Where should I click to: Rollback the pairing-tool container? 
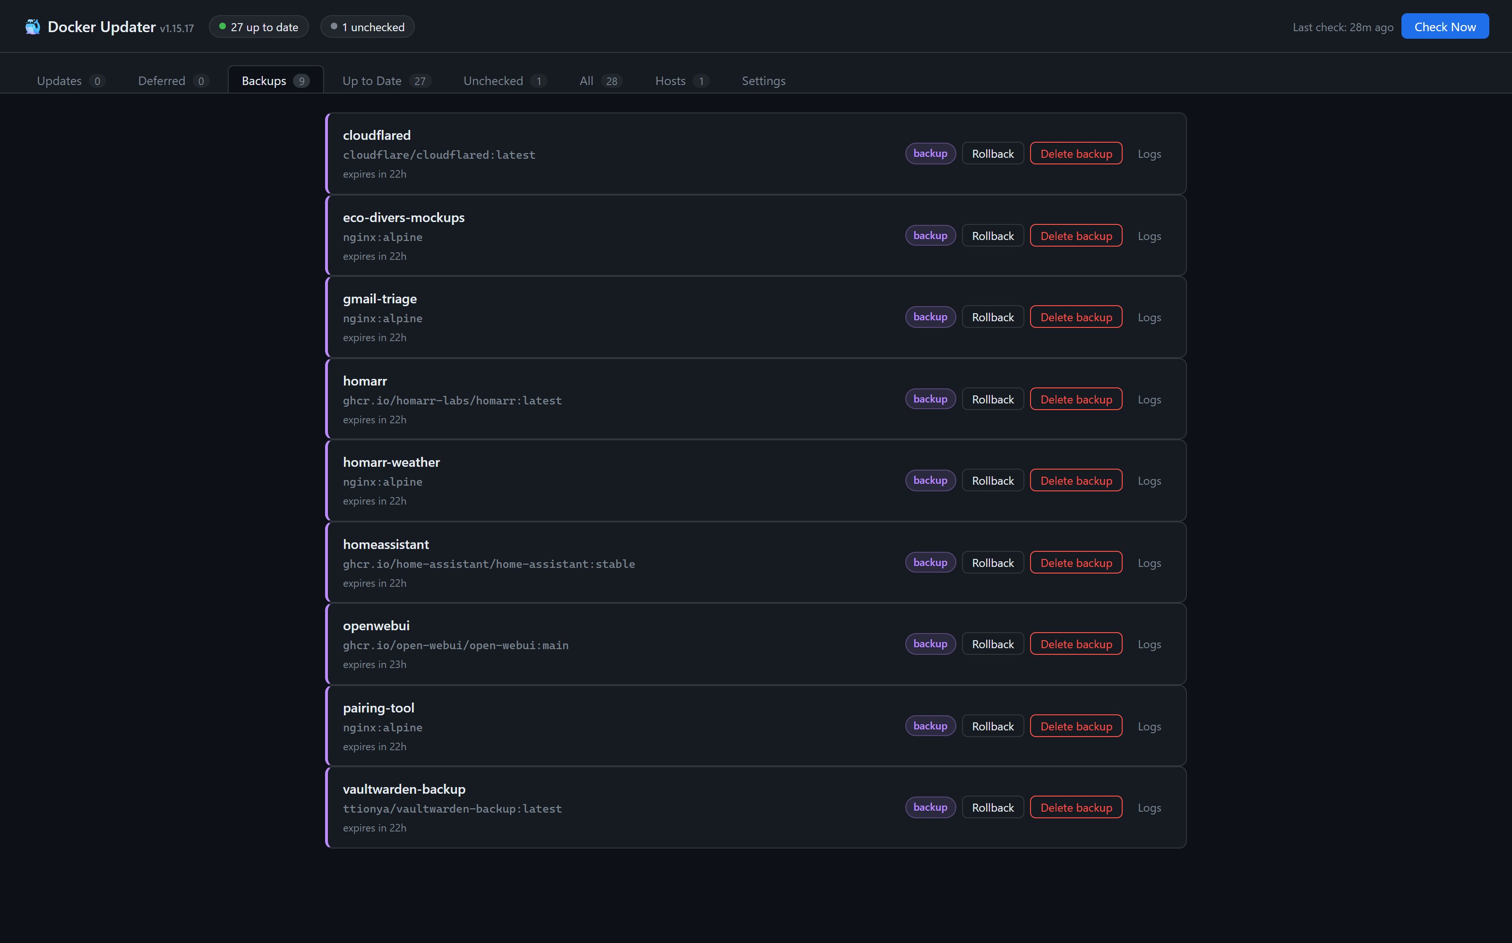pos(993,726)
